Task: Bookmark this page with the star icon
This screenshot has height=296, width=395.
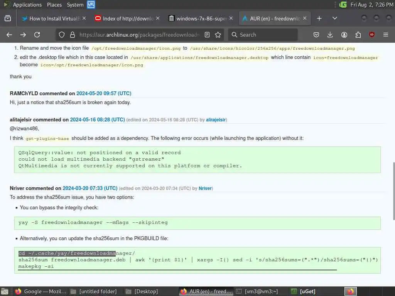Action: [x=218, y=35]
